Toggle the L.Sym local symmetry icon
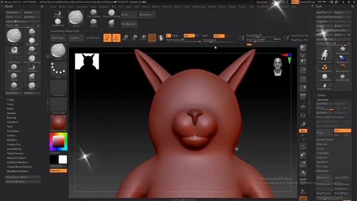The width and height of the screenshot is (357, 201). click(303, 116)
